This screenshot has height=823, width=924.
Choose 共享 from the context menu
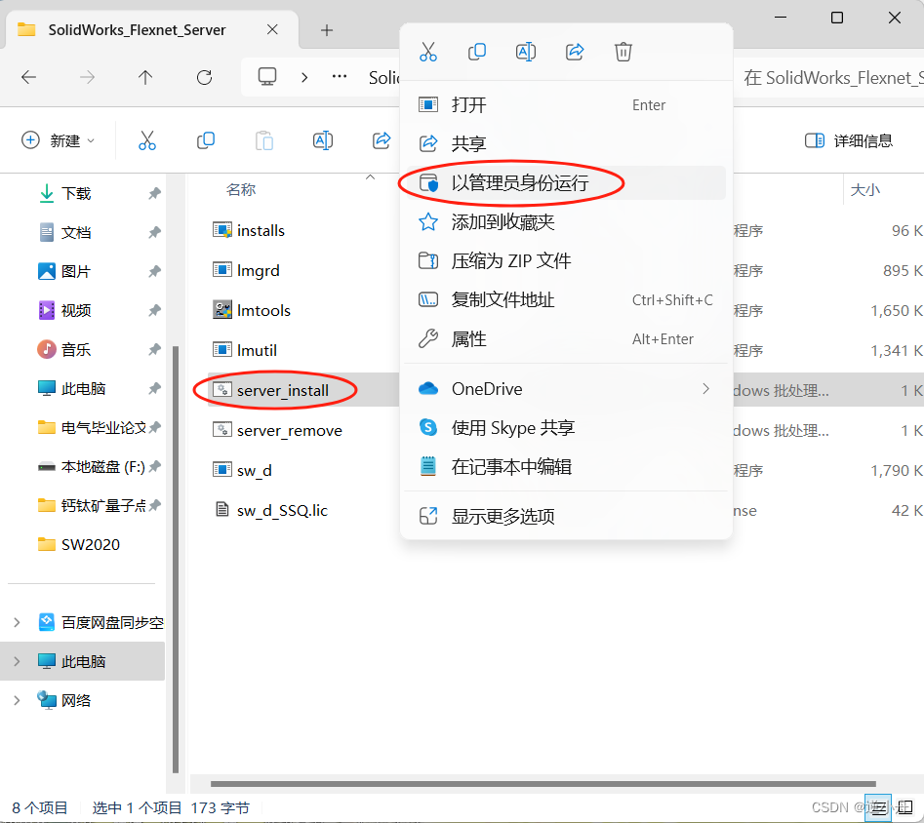coord(566,143)
